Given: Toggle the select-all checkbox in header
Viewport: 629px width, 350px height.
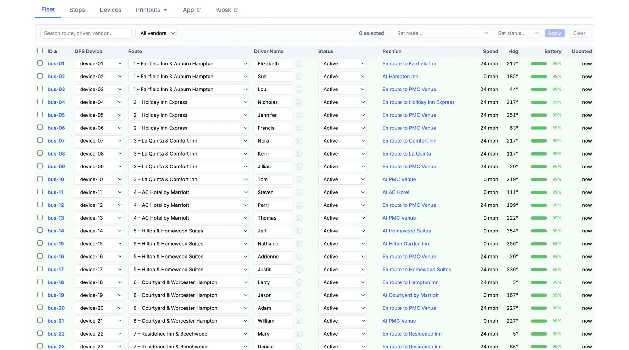Looking at the screenshot, I should tap(40, 51).
